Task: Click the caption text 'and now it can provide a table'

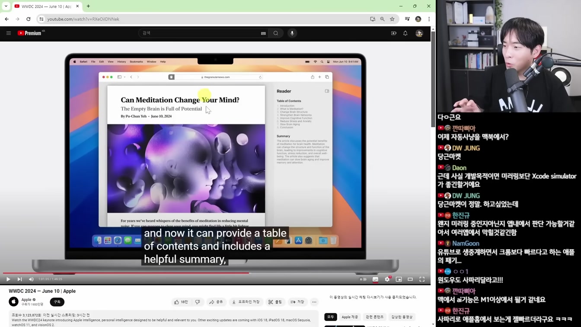Action: click(x=215, y=233)
